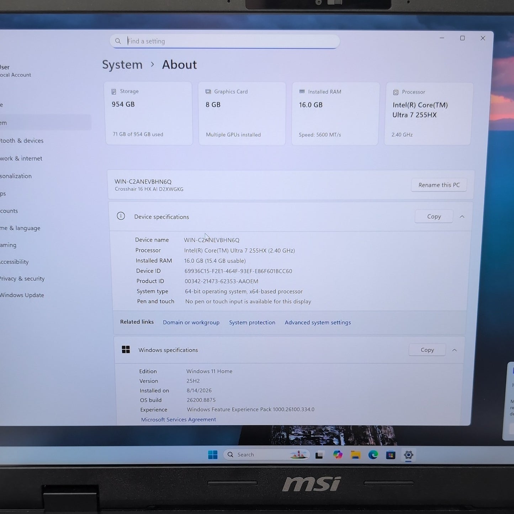
Task: Copy the Device specifications
Action: coord(434,217)
